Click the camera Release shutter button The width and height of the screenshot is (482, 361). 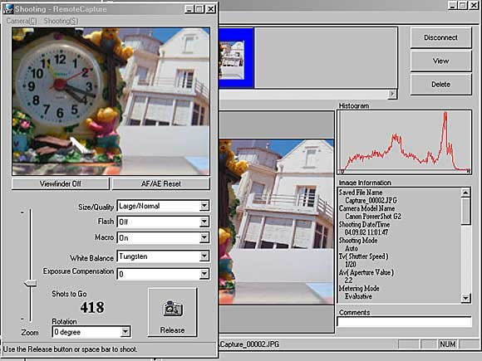pos(172,312)
